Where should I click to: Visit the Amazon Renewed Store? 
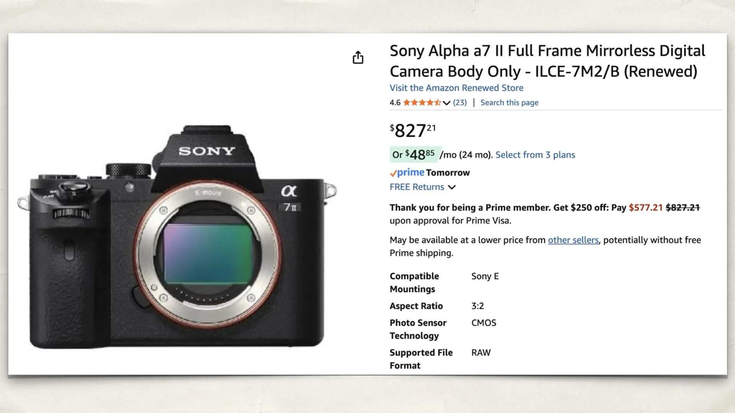pyautogui.click(x=456, y=88)
